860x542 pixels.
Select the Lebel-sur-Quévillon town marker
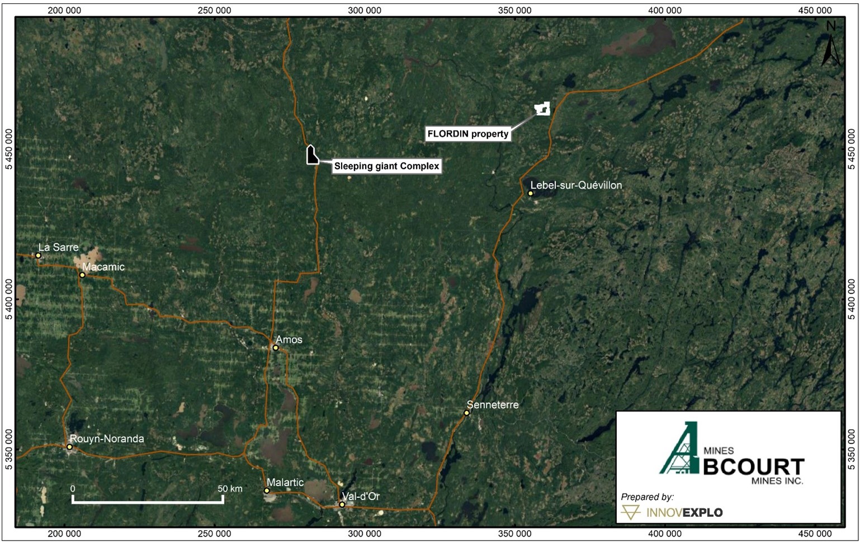tap(530, 194)
